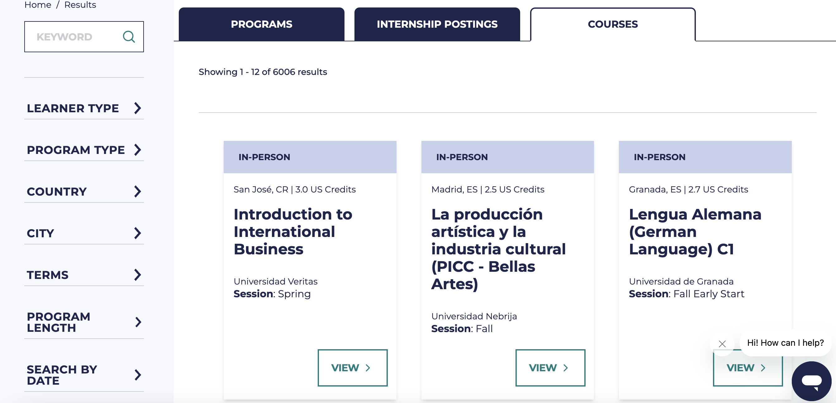
Task: Navigate to Home via breadcrumb
Action: click(x=37, y=5)
